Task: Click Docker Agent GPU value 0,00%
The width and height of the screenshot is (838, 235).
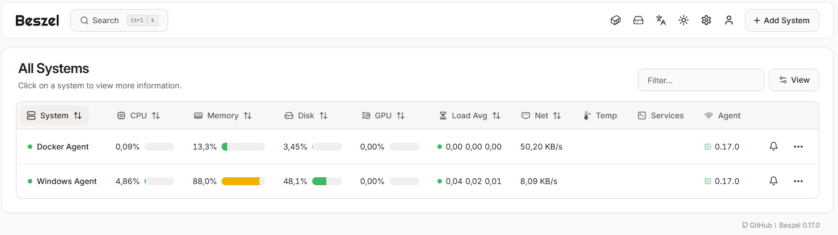Action: point(372,147)
